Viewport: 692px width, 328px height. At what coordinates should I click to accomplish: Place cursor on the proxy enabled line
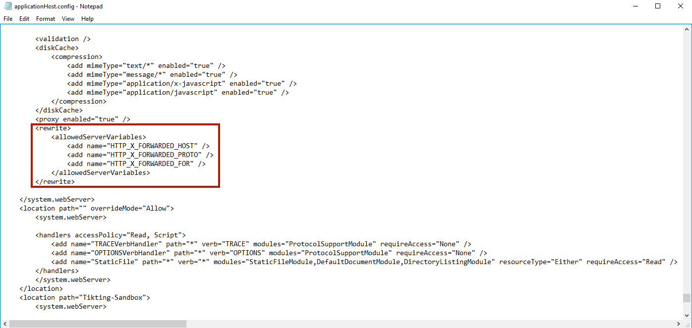[x=82, y=119]
